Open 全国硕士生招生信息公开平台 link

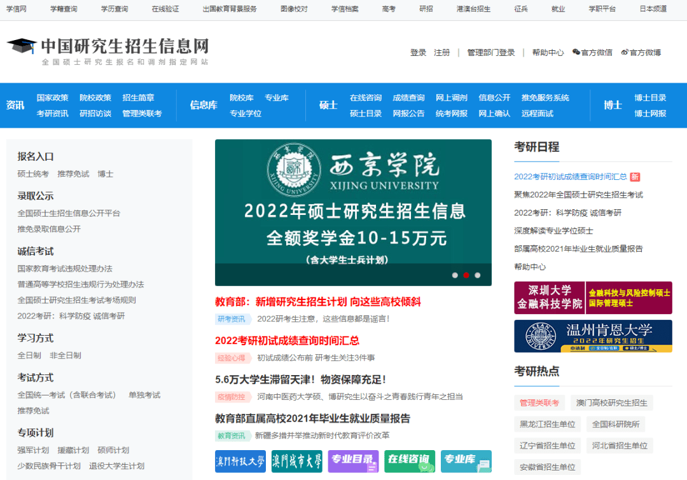click(69, 213)
